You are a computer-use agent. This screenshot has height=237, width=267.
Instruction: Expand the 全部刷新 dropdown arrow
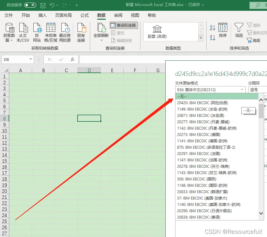(101, 40)
